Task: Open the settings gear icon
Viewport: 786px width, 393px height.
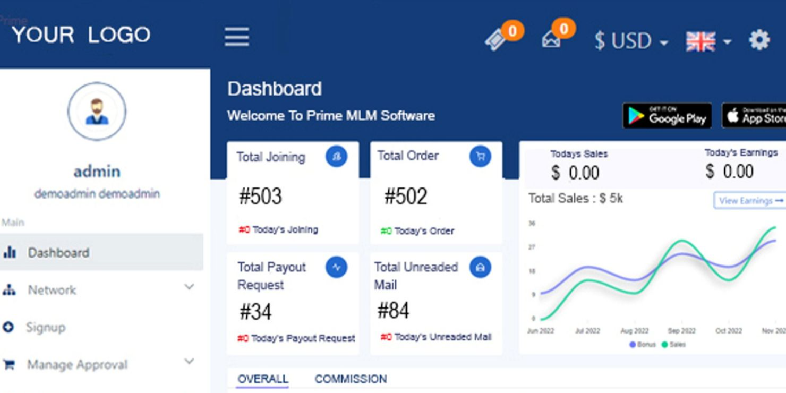Action: pos(759,39)
